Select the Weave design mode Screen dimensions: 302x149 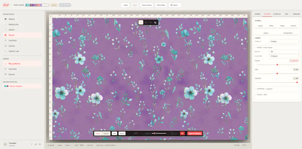pyautogui.click(x=22, y=19)
